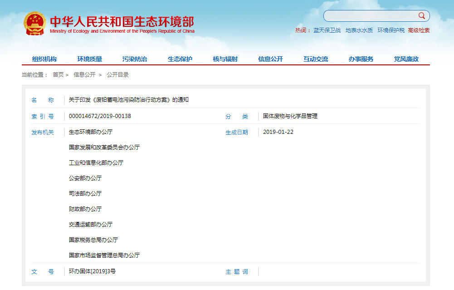Open the 党风廉政 menu
The image size is (454, 290).
tap(406, 59)
